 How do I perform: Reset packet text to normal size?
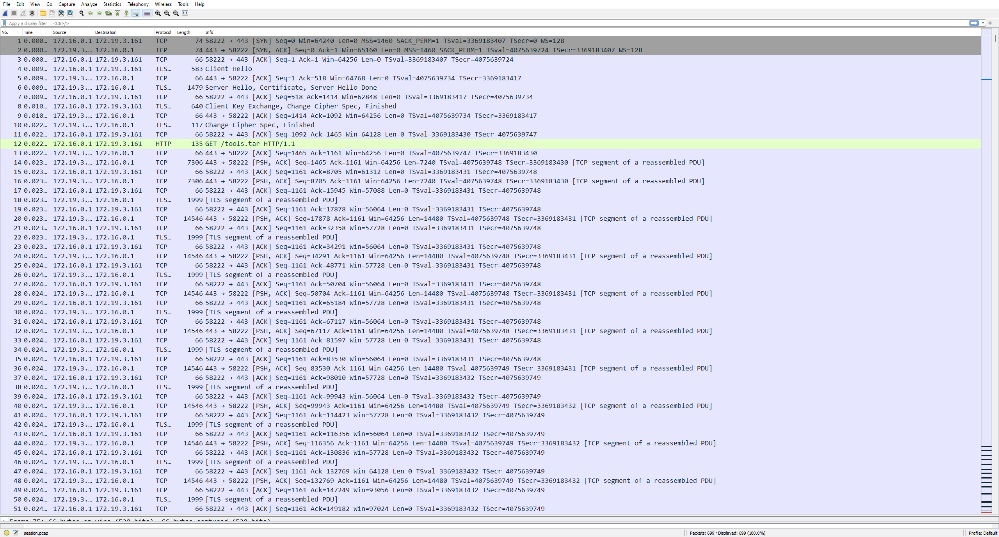pos(176,13)
